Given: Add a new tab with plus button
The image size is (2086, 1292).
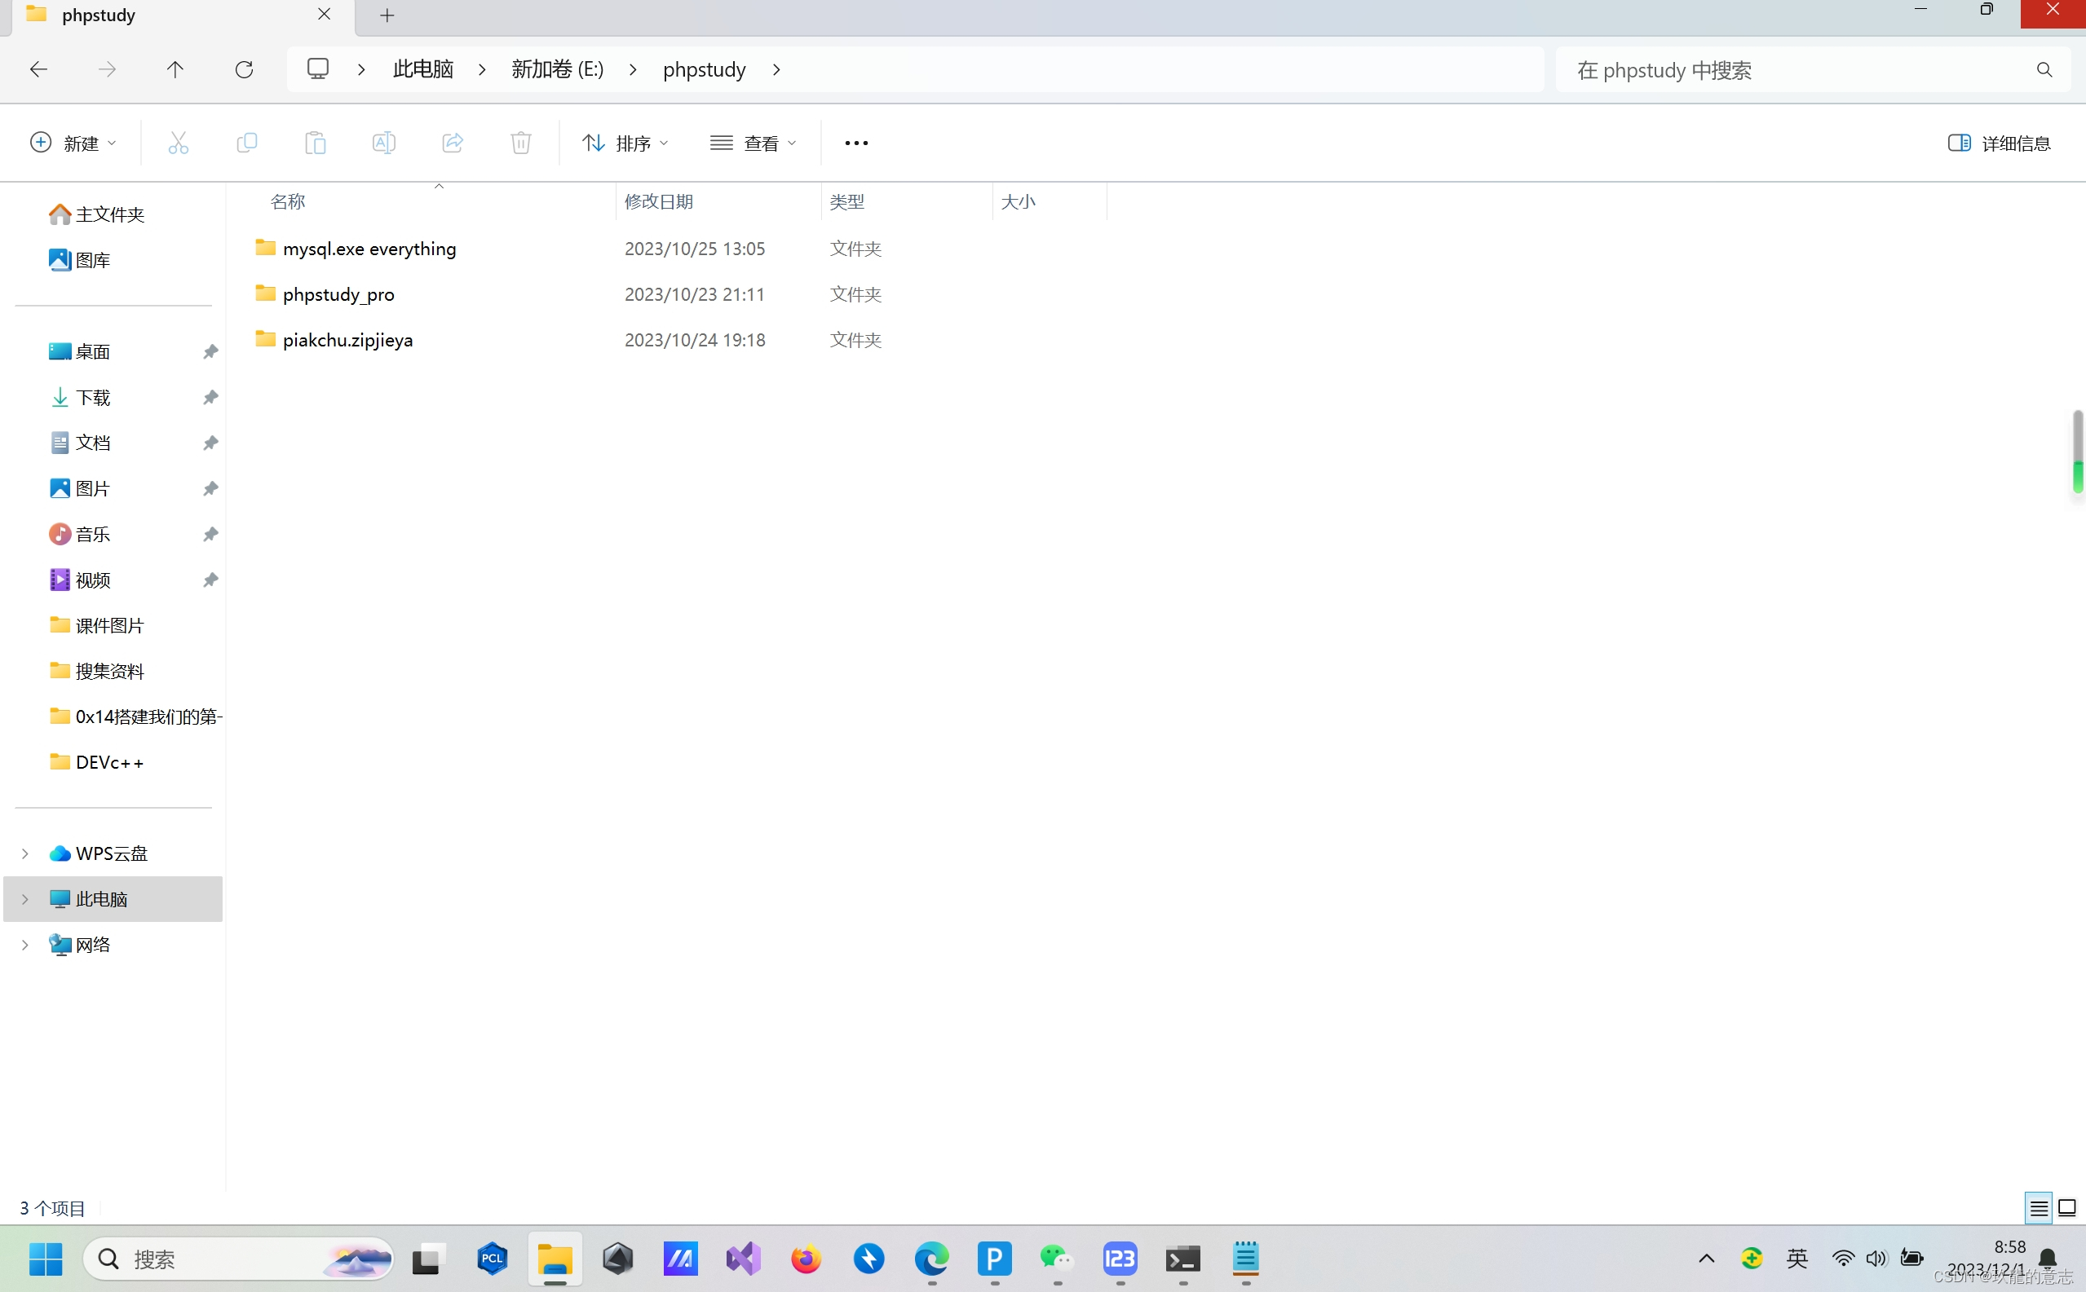Looking at the screenshot, I should (387, 15).
